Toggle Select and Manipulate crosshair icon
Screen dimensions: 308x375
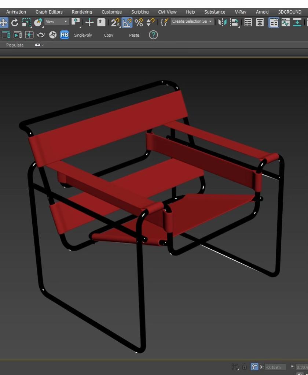point(89,23)
